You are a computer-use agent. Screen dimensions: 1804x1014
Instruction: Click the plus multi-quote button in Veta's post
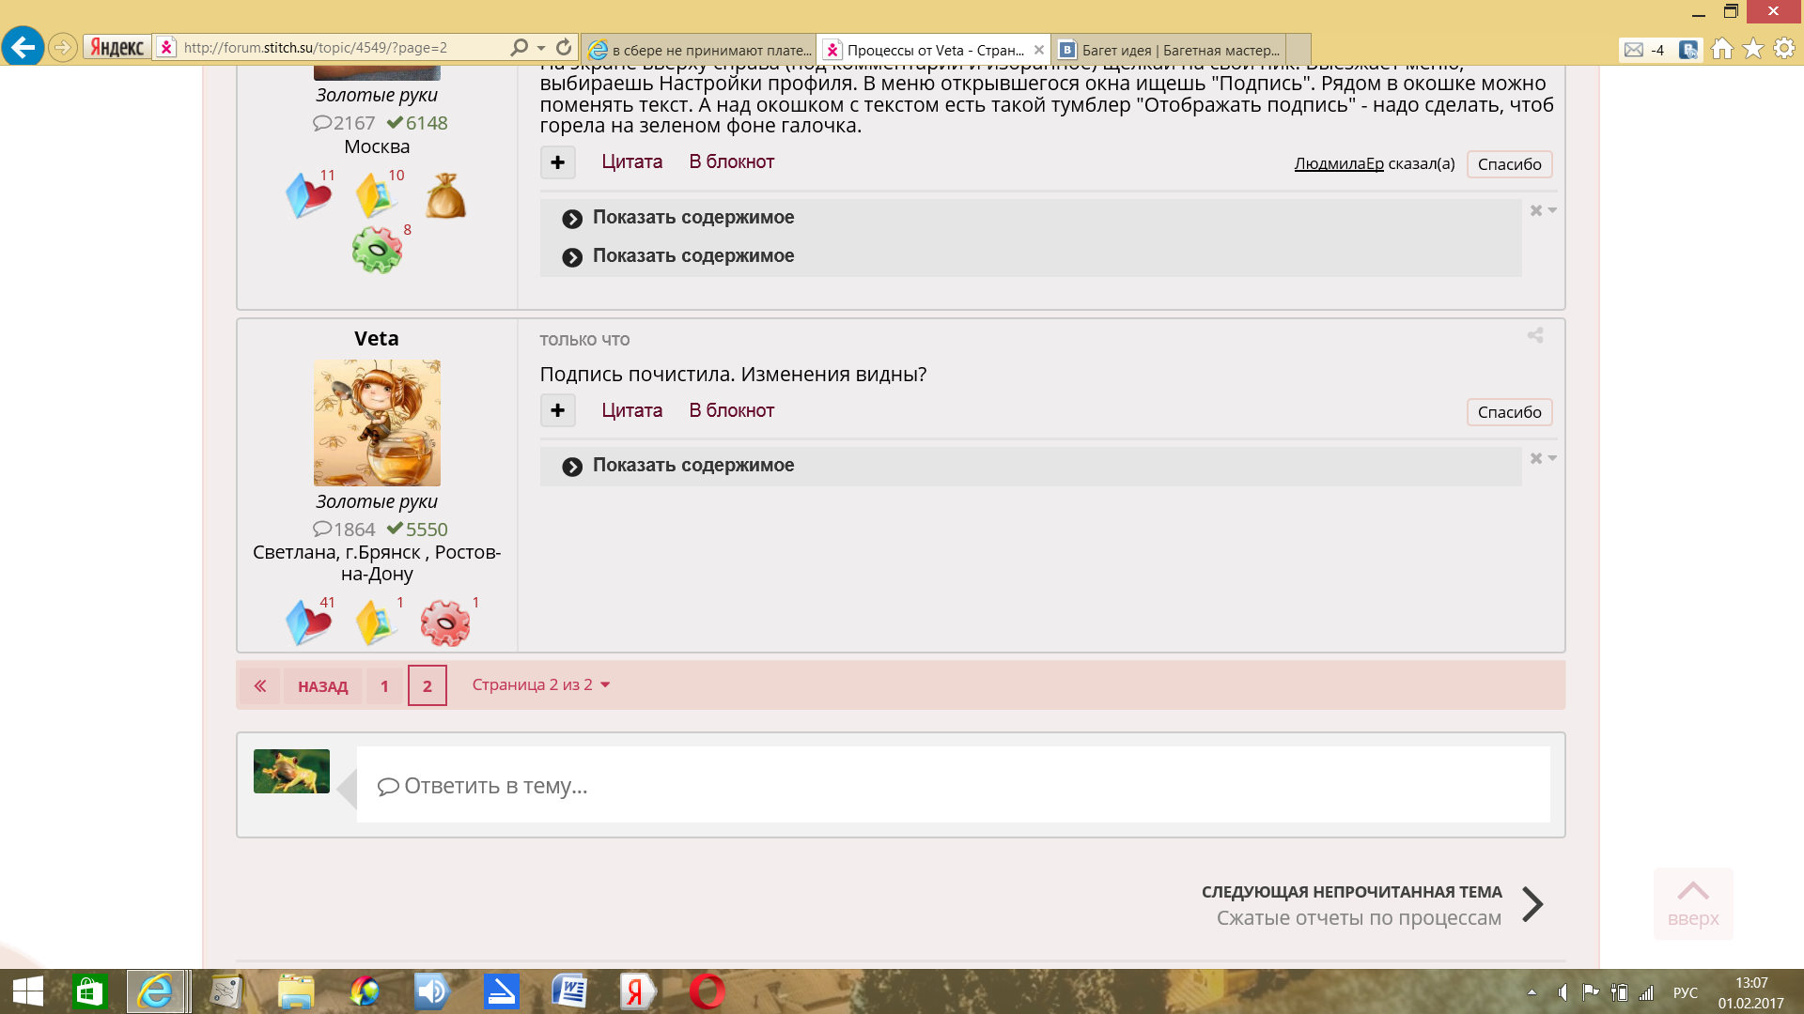pos(557,410)
